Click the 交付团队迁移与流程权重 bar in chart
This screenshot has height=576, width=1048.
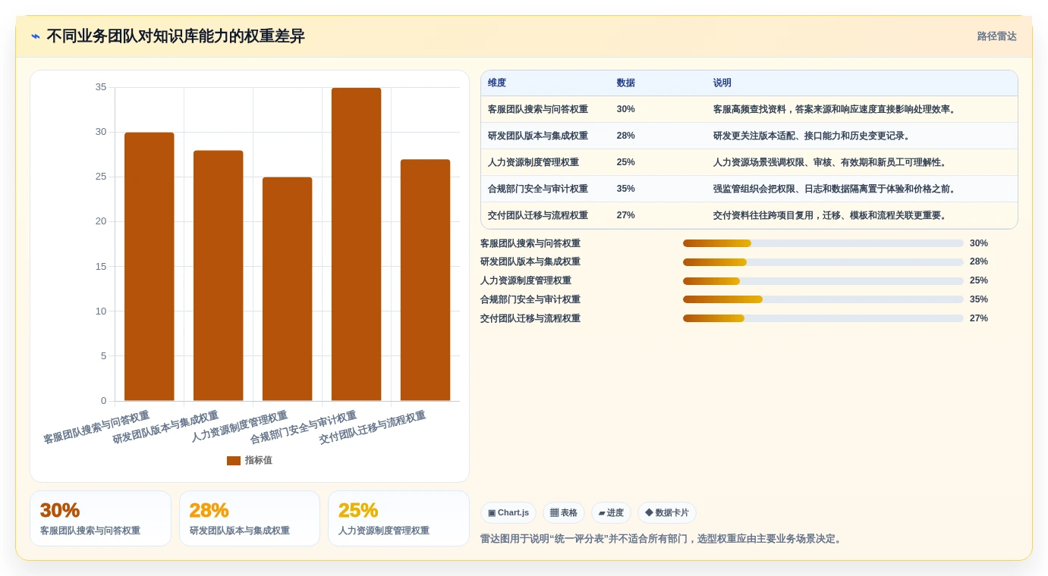tap(426, 280)
